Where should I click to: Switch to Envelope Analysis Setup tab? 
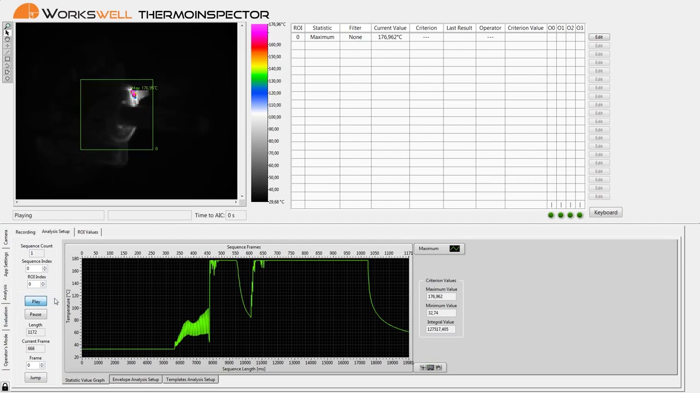(x=136, y=379)
